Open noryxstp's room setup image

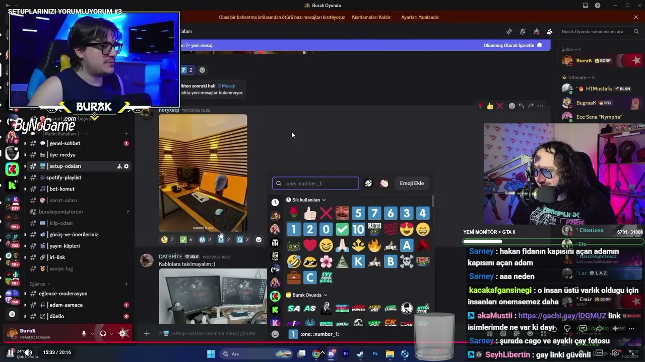pyautogui.click(x=203, y=173)
